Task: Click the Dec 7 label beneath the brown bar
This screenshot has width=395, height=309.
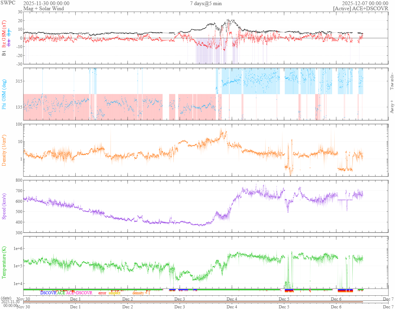Action: (x=388, y=307)
